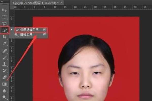Select the Crop tool

click(4, 37)
